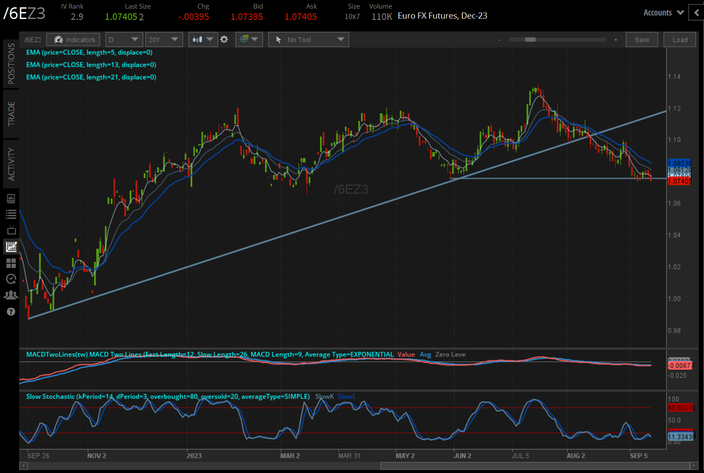704x473 pixels.
Task: Switch to the TRADE side tab
Action: pos(11,114)
